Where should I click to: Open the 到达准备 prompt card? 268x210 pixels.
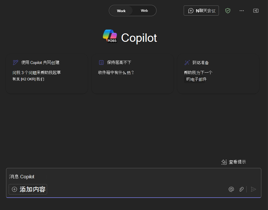click(x=218, y=74)
